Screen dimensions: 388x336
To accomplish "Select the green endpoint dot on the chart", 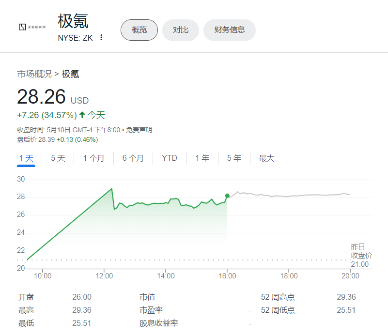I will [227, 196].
